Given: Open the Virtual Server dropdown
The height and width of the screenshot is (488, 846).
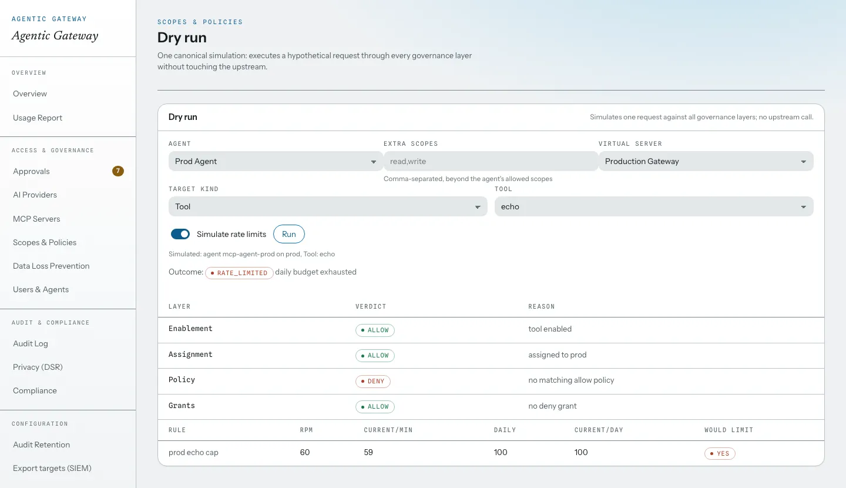Looking at the screenshot, I should coord(706,161).
